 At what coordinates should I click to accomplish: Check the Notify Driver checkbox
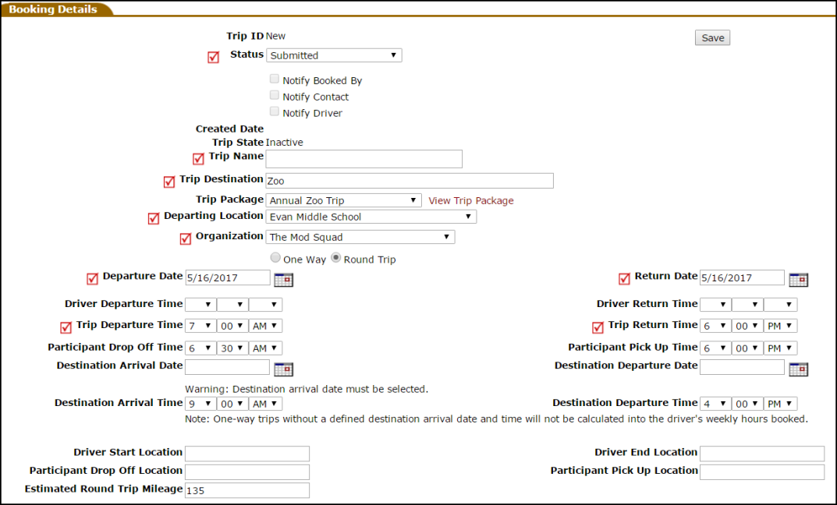275,111
